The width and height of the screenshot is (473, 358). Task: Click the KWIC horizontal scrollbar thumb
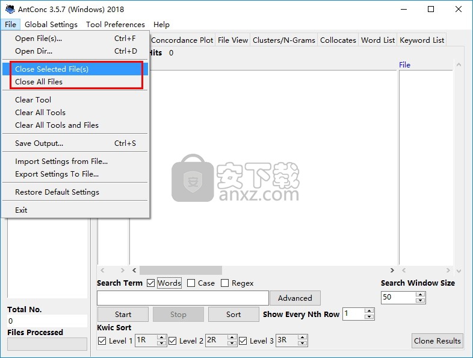tap(181, 270)
